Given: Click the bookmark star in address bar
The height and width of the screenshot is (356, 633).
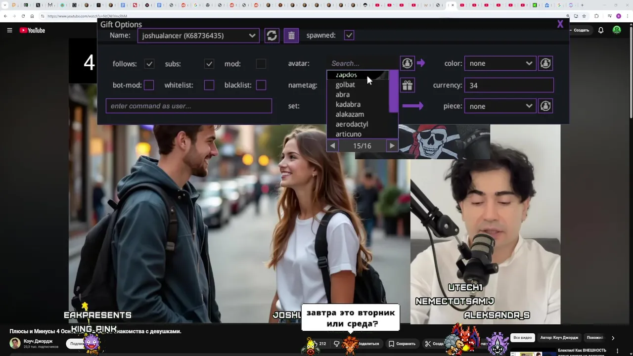Looking at the screenshot, I should pos(584,16).
